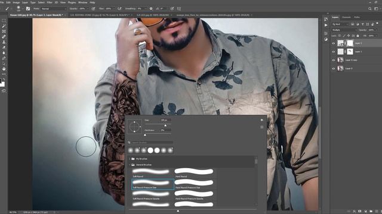This screenshot has height=214, width=382.
Task: Switch to the Paths panel tab
Action: point(357,17)
